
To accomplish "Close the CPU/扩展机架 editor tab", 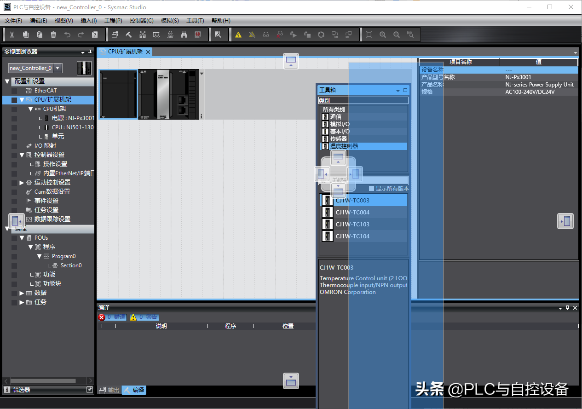I will coord(148,52).
